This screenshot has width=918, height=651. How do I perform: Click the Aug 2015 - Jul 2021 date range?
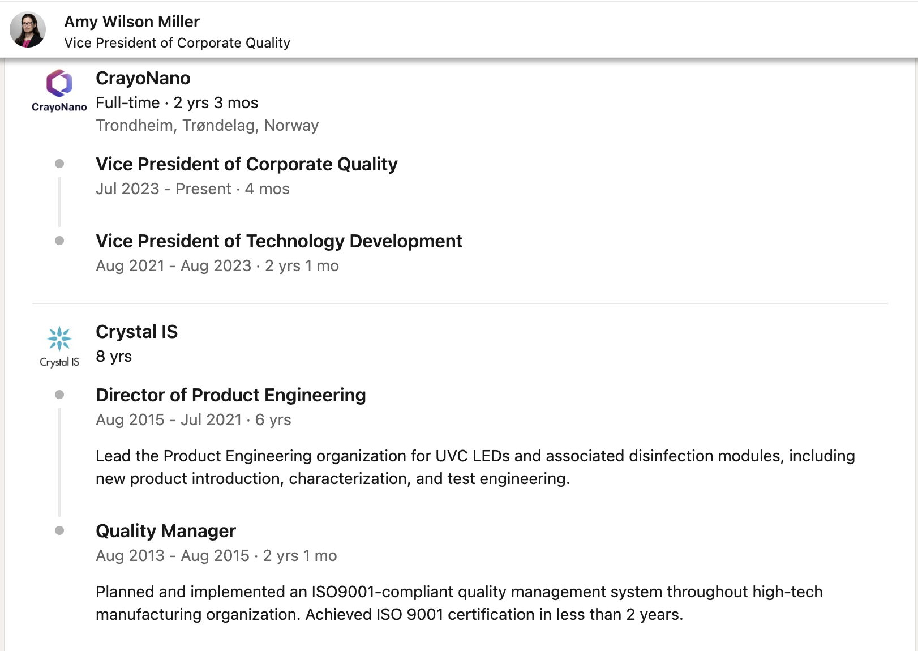click(x=169, y=420)
